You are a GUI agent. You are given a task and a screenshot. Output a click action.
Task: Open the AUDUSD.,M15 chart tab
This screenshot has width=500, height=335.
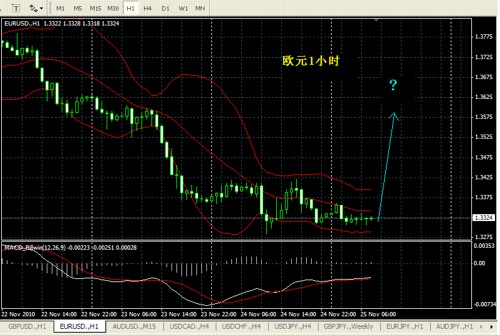[134, 326]
